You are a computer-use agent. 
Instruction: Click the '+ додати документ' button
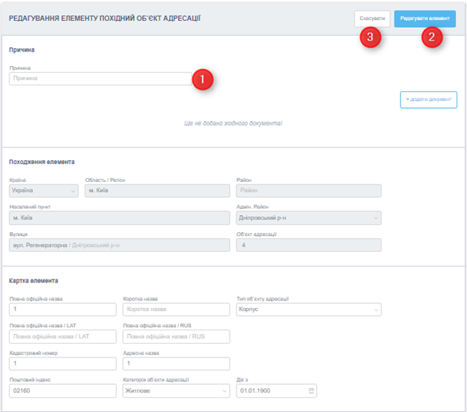click(428, 100)
